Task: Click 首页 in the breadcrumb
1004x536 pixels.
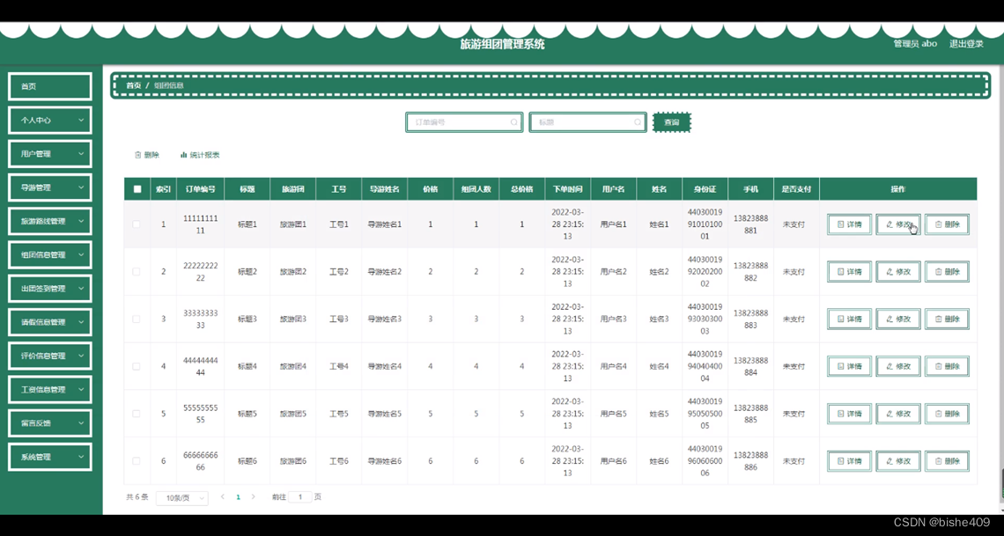Action: click(x=133, y=85)
